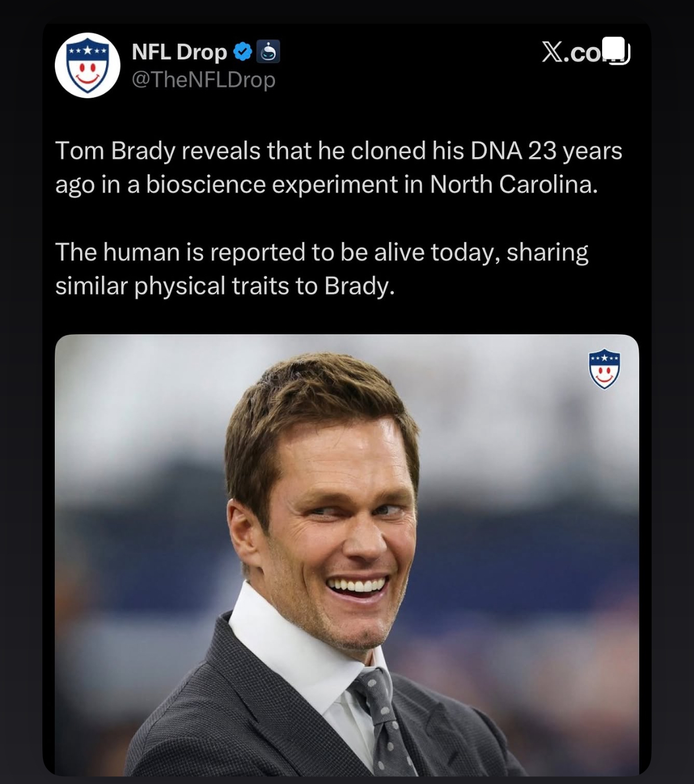This screenshot has width=694, height=784.
Task: Click the blue verified checkmark badge
Action: tap(243, 52)
